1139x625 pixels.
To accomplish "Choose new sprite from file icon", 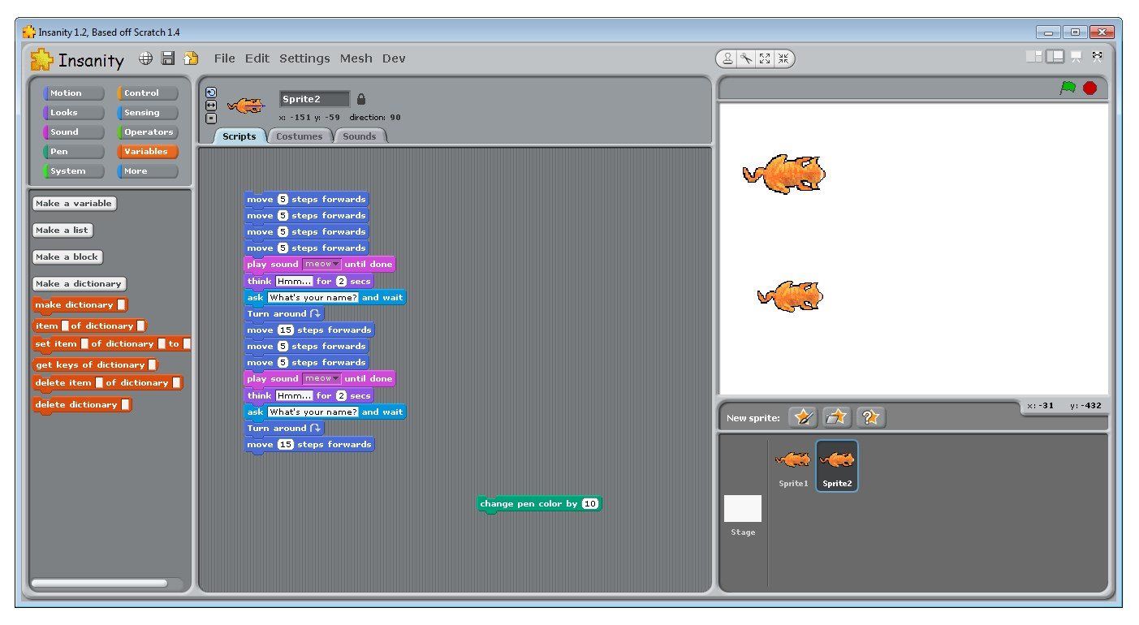I will (836, 417).
